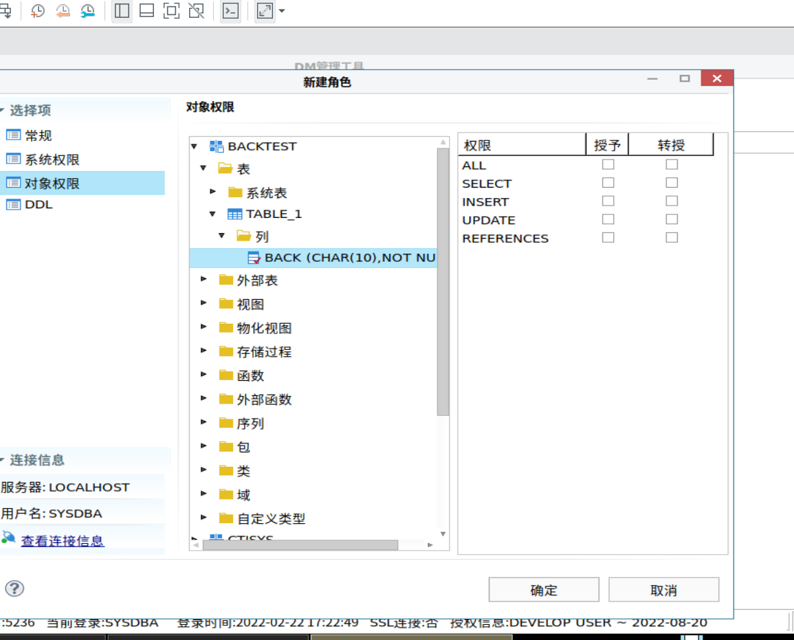The height and width of the screenshot is (640, 794).
Task: Toggle the bottom panel layout icon
Action: [x=147, y=10]
